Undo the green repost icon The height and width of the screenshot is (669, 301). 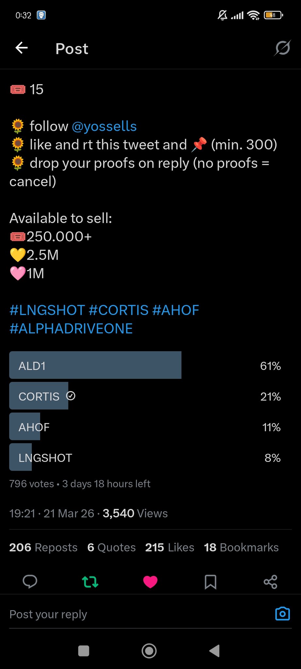[x=90, y=581]
